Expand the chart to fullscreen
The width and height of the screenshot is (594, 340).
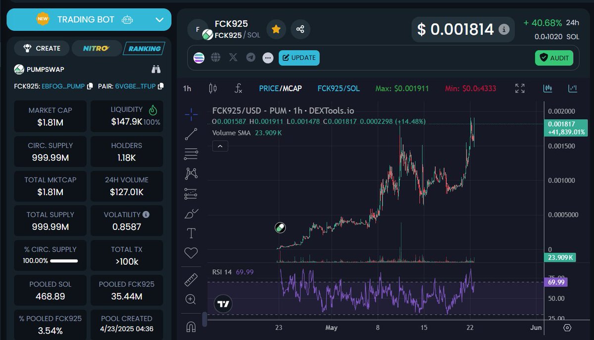(519, 88)
